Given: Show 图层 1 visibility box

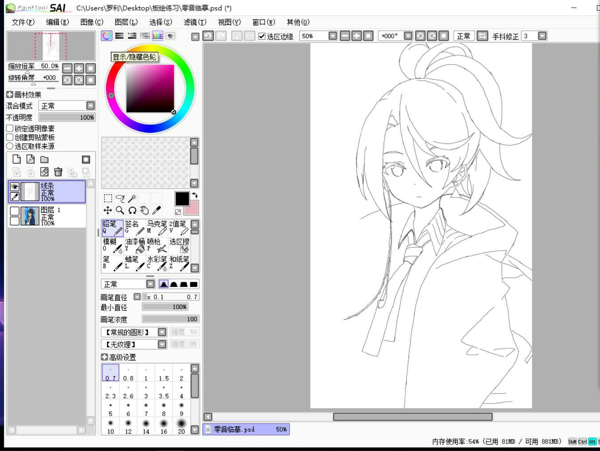Looking at the screenshot, I should click(x=15, y=211).
